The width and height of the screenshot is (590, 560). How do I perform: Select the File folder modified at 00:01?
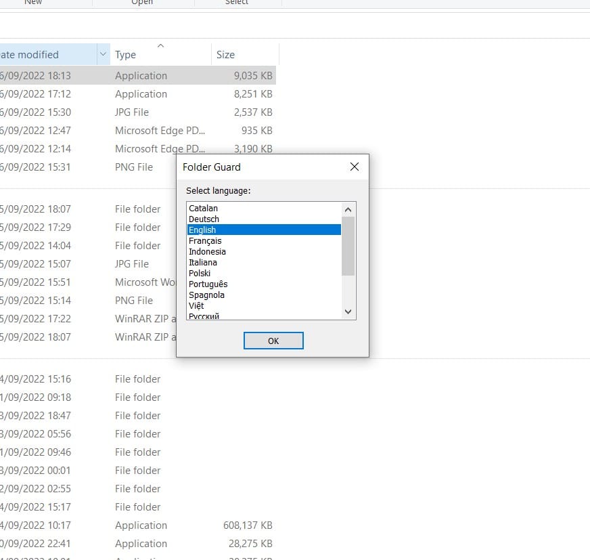pyautogui.click(x=138, y=471)
